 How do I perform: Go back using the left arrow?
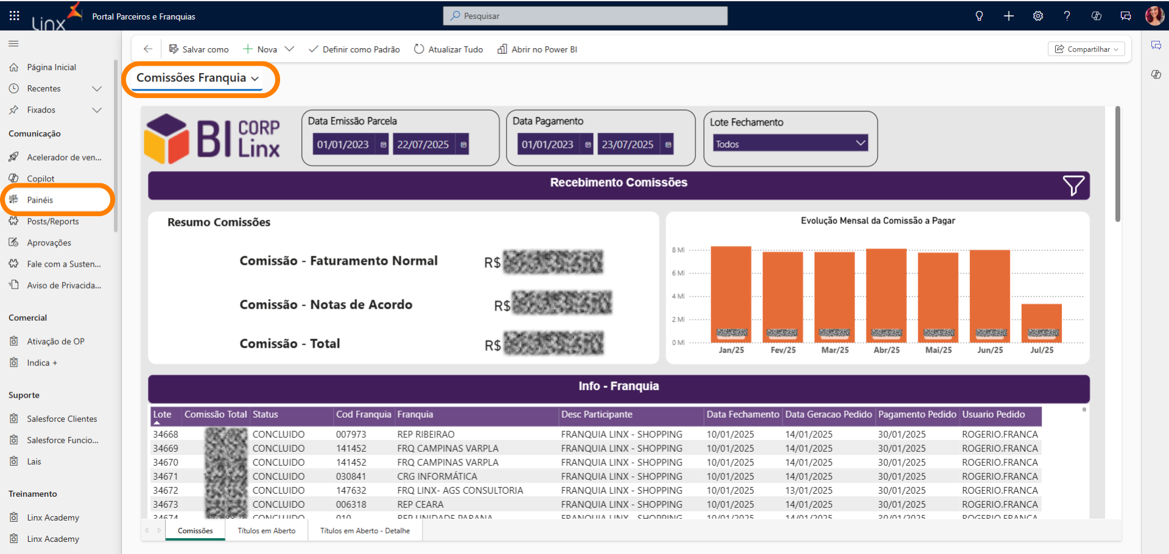coord(147,49)
